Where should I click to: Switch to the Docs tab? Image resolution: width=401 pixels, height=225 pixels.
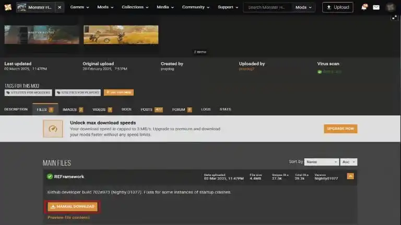pos(126,109)
